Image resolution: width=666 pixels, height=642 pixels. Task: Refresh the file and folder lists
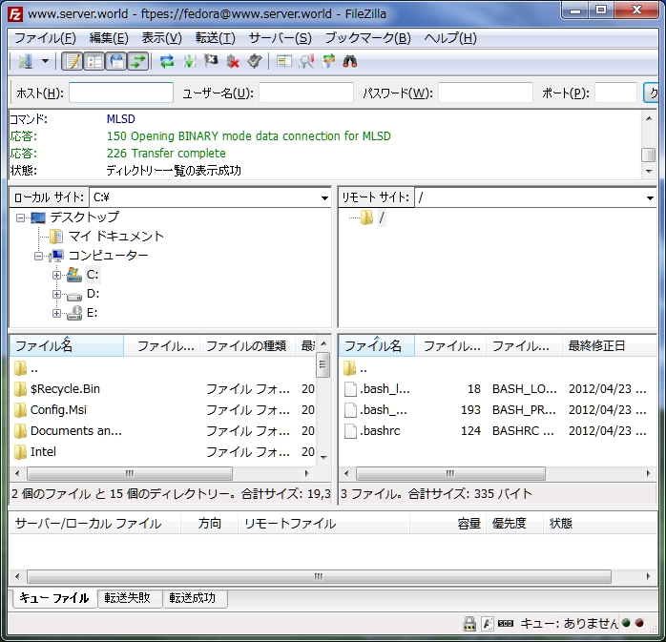(x=166, y=62)
